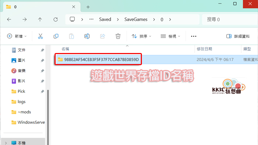Expand chevron after Saved breadcrumb
Screen dimensions: 258x145
118,20
